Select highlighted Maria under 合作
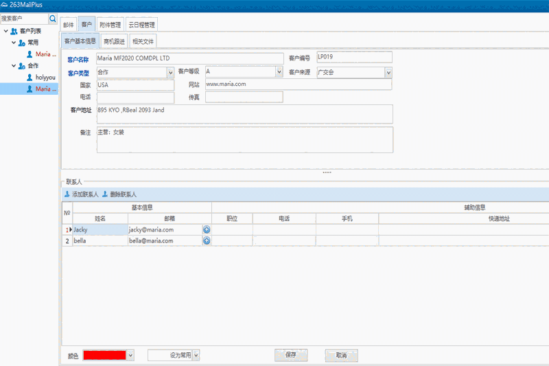Screen dimensions: 549x366 (45, 89)
